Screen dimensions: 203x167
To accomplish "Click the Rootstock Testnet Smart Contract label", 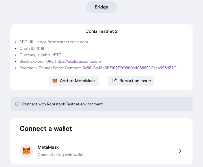I will point(50,68).
